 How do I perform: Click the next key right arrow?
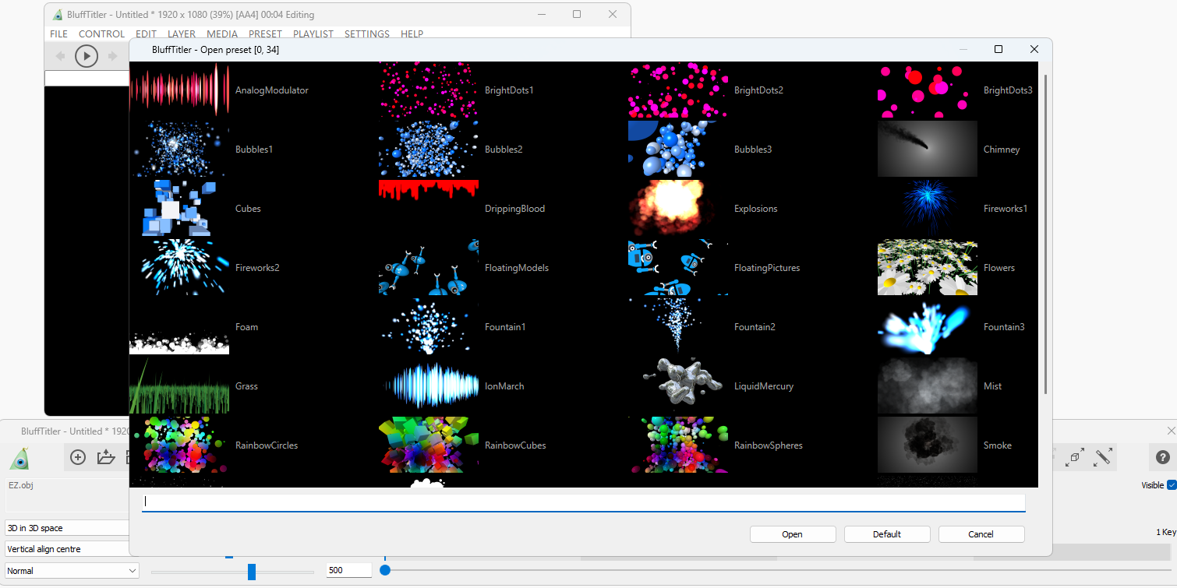point(112,56)
